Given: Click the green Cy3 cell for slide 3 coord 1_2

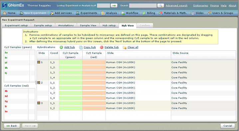Looking at the screenshot, I should click(x=71, y=108).
